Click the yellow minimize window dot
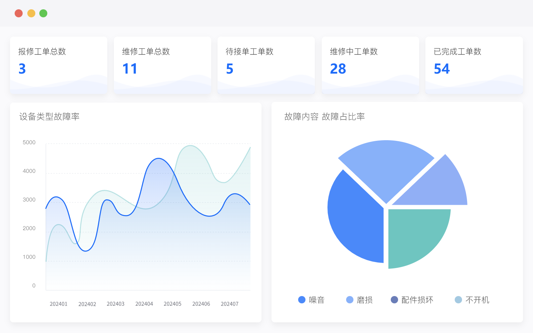The width and height of the screenshot is (533, 333). point(31,13)
